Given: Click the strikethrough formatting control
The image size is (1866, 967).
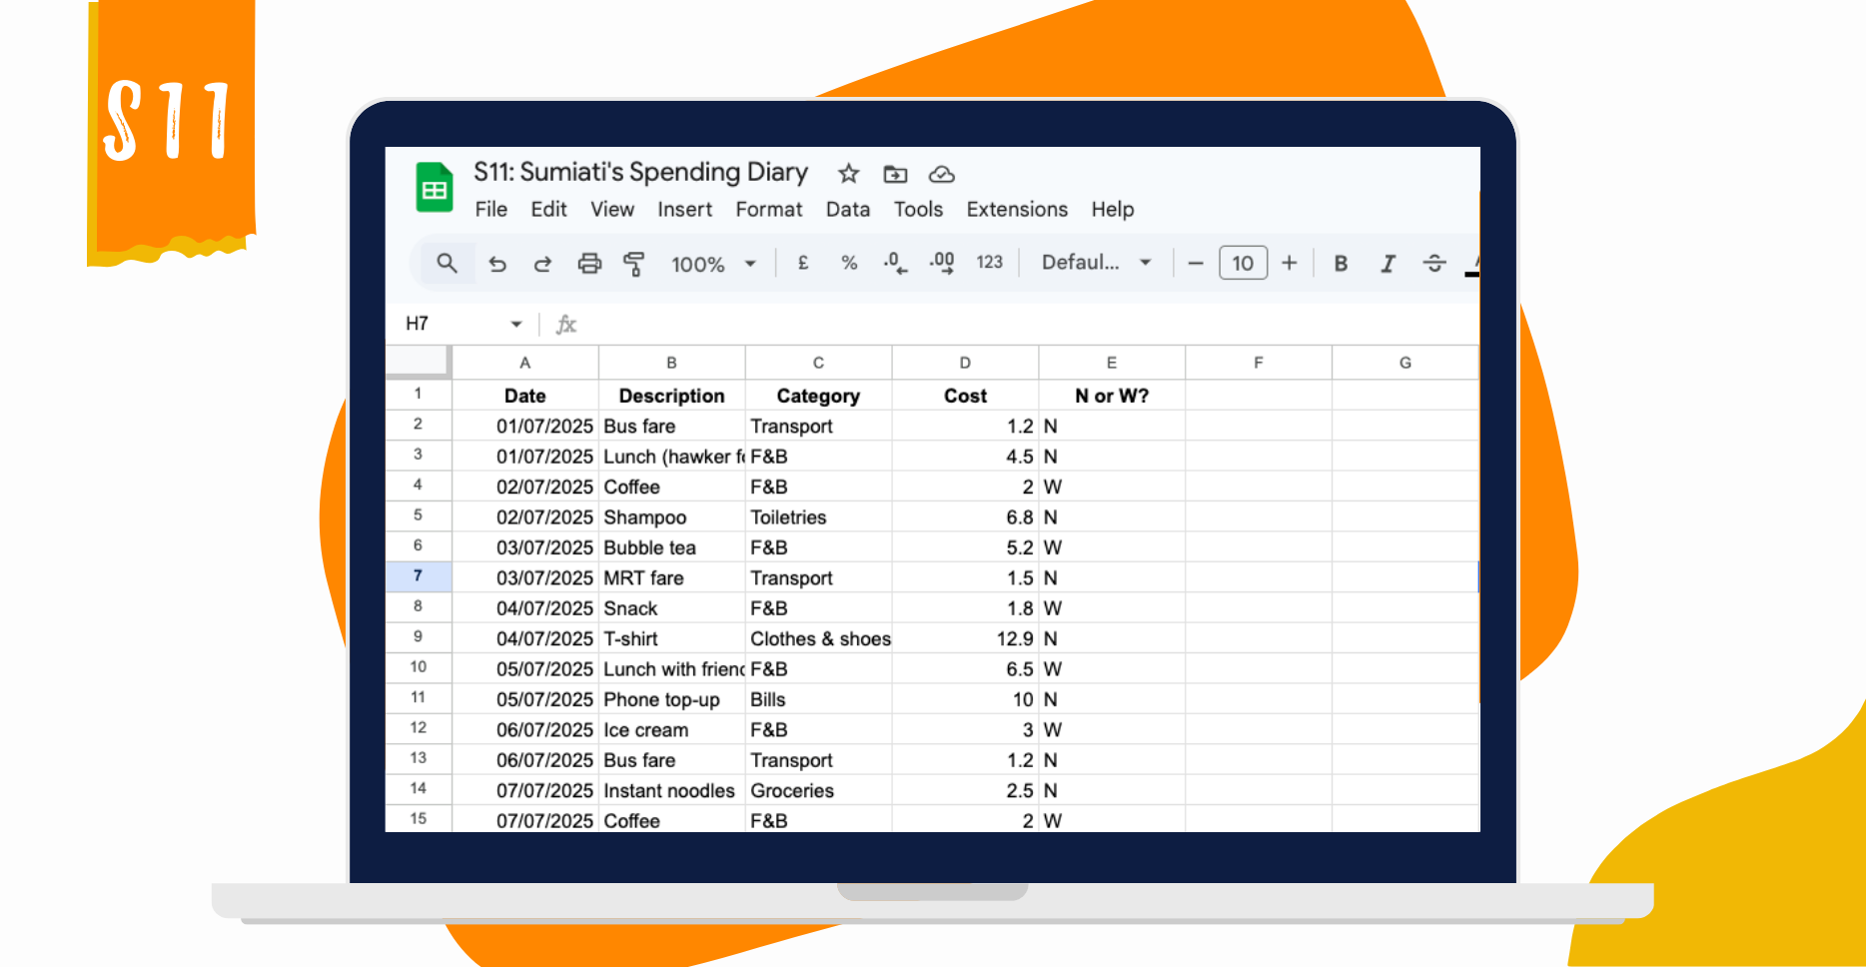Looking at the screenshot, I should (1434, 263).
